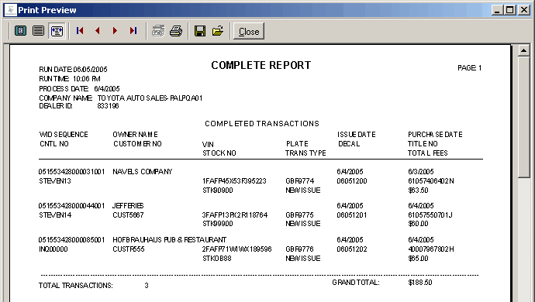Image resolution: width=535 pixels, height=302 pixels.
Task: Close the window via title bar X
Action: (523, 10)
